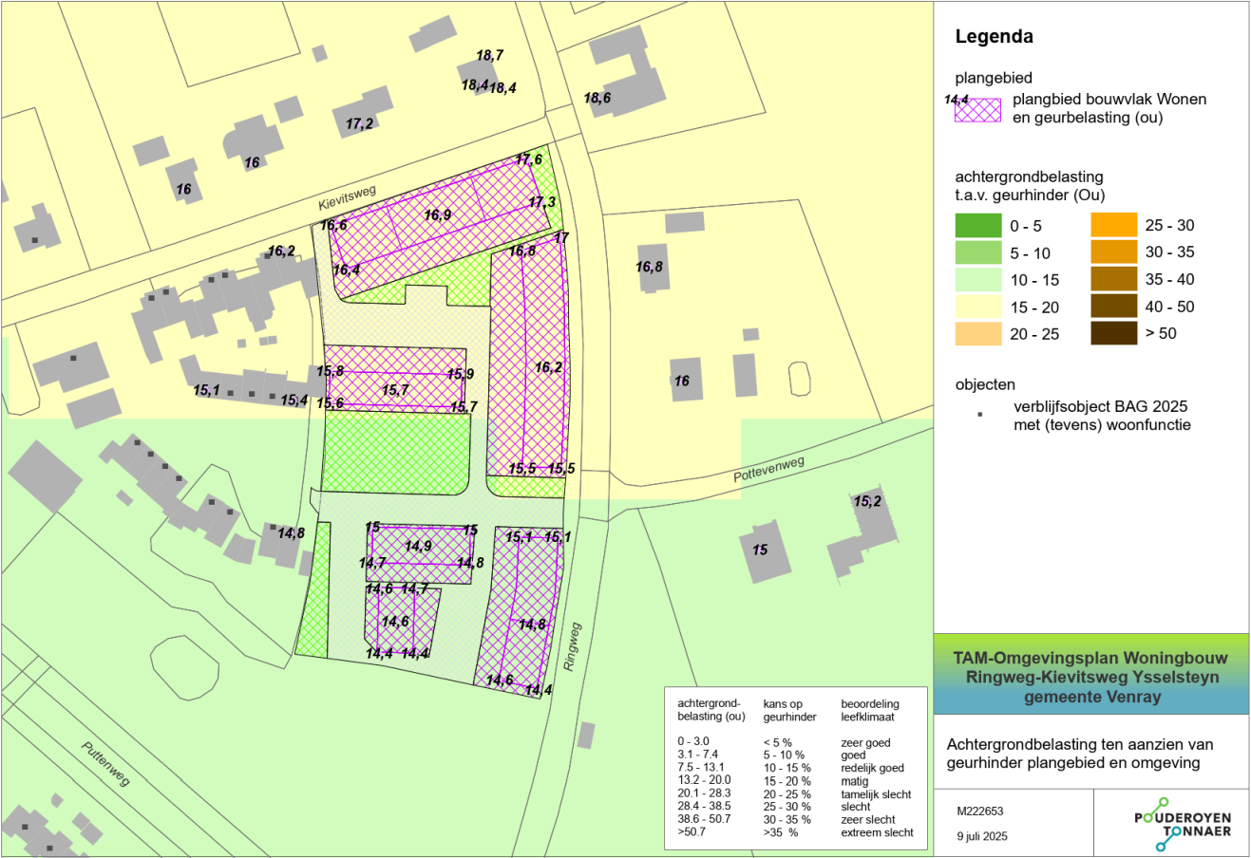
Task: Click the achtergrondbelasting classification table
Action: [796, 767]
